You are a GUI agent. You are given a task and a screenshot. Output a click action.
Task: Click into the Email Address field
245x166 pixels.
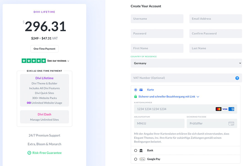point(215,19)
